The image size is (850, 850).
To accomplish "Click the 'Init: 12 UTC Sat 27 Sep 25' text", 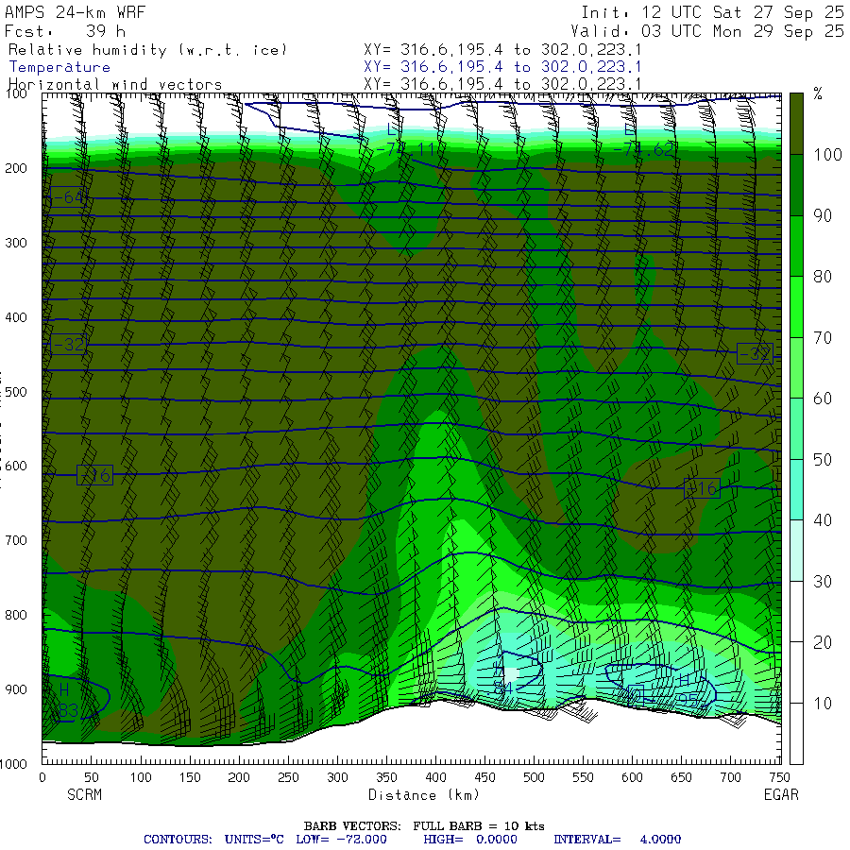I will tap(712, 13).
